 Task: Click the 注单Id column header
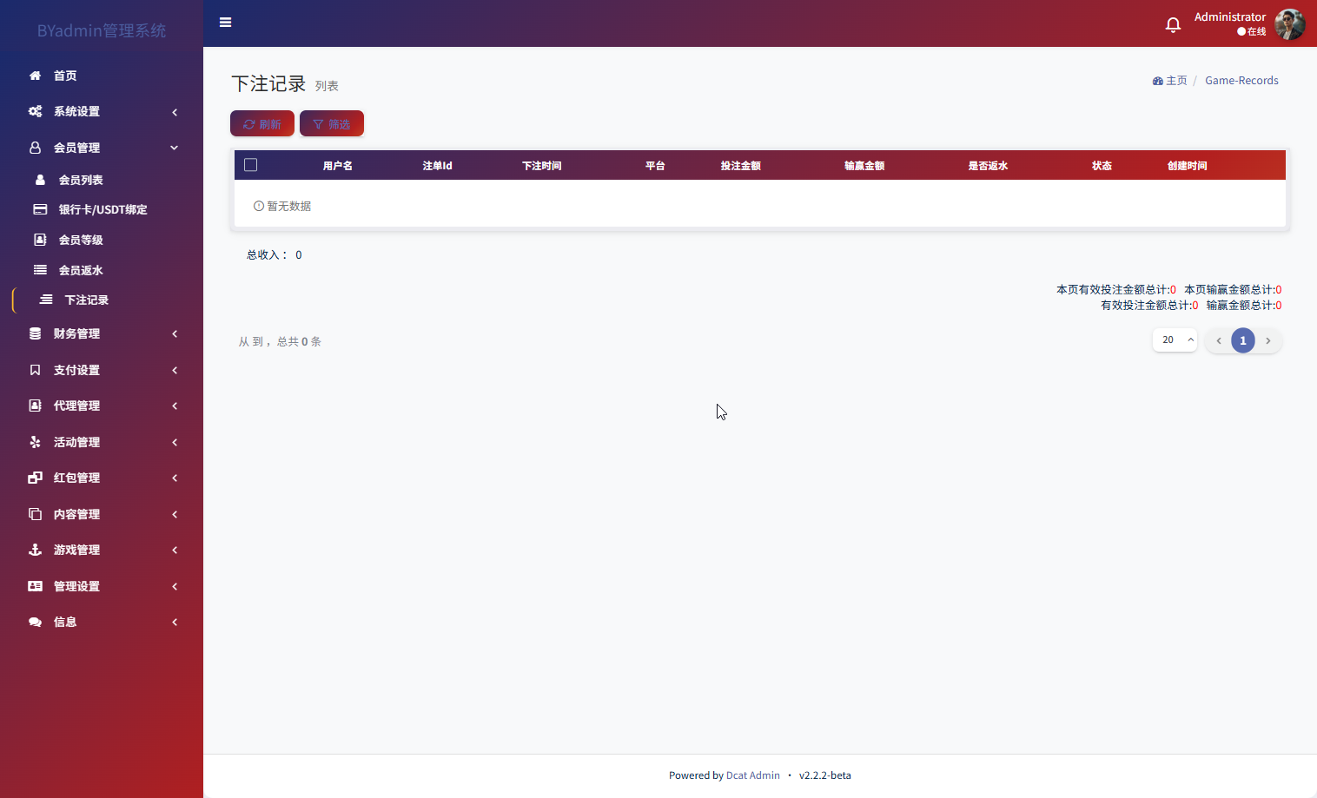pyautogui.click(x=438, y=165)
